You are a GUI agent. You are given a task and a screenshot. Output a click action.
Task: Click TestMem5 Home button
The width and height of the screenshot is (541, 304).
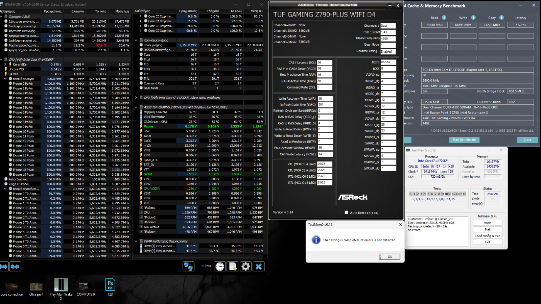488,223
